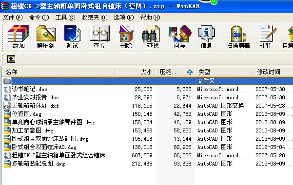
Task: Click the Test (测试) archive icon
Action: pyautogui.click(x=73, y=34)
